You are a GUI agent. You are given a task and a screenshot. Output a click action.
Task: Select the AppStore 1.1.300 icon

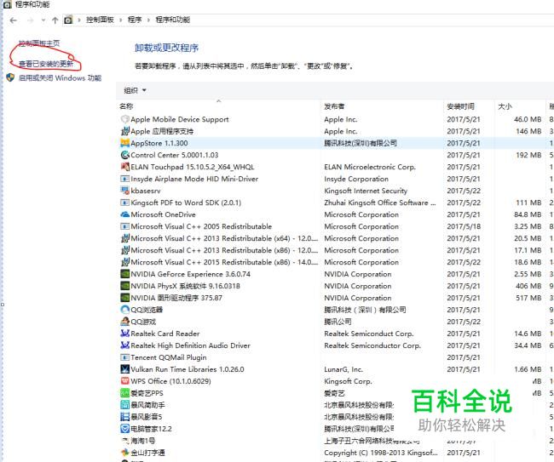click(x=124, y=143)
